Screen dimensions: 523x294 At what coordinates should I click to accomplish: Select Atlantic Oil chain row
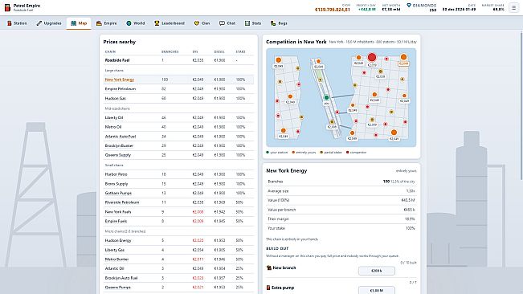pos(178,268)
